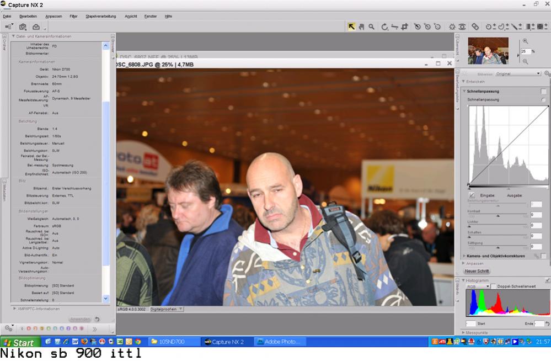Toggle the Eingabe curve checkbox
551x361 pixels.
[472, 195]
